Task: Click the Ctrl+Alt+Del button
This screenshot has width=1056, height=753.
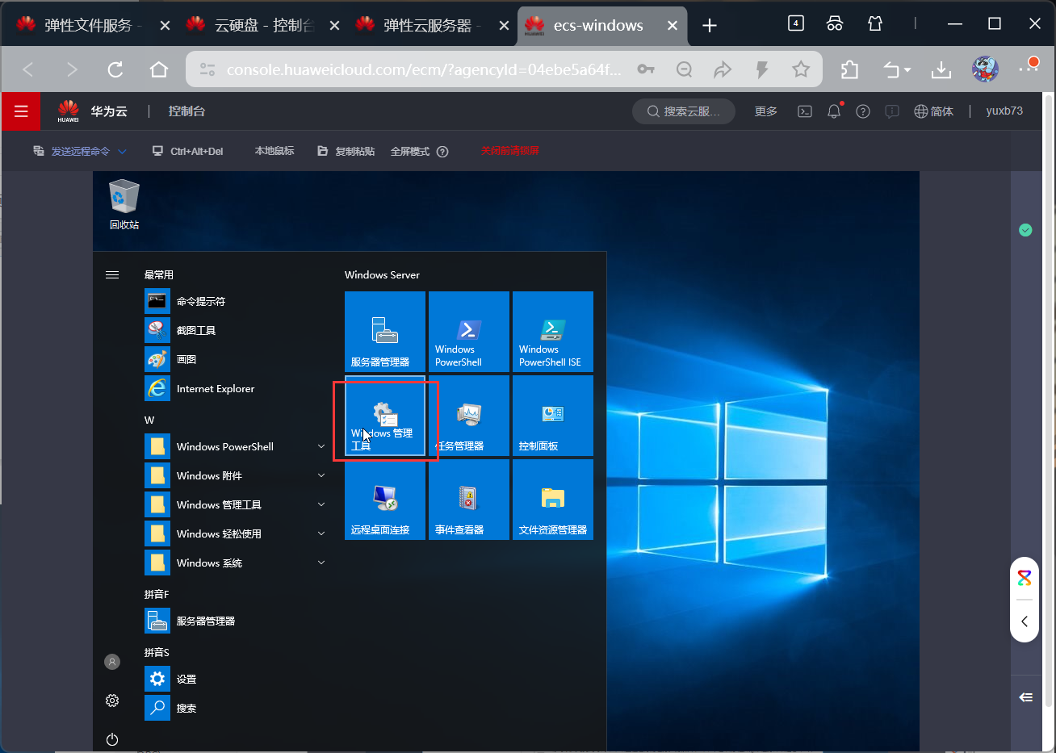Action: [188, 151]
